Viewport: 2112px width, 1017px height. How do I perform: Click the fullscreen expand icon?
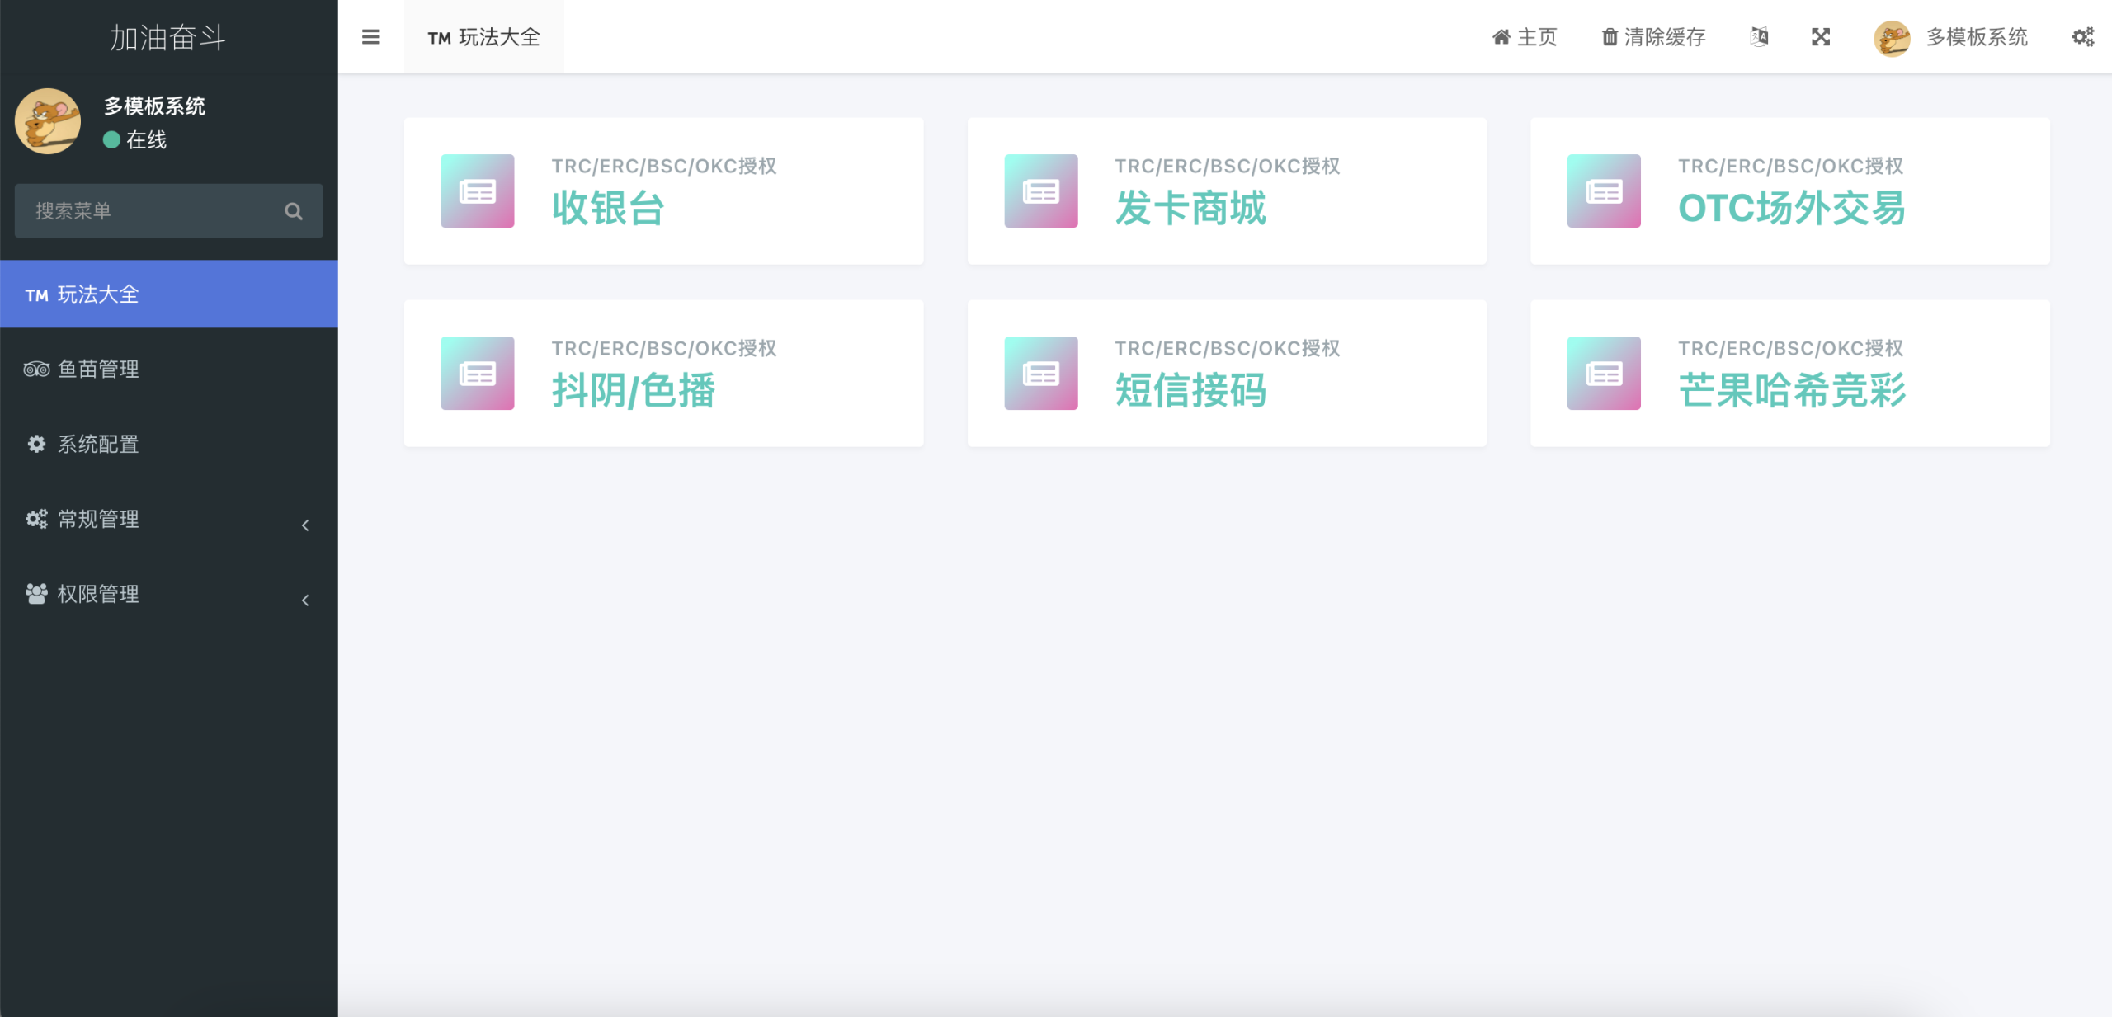point(1820,37)
